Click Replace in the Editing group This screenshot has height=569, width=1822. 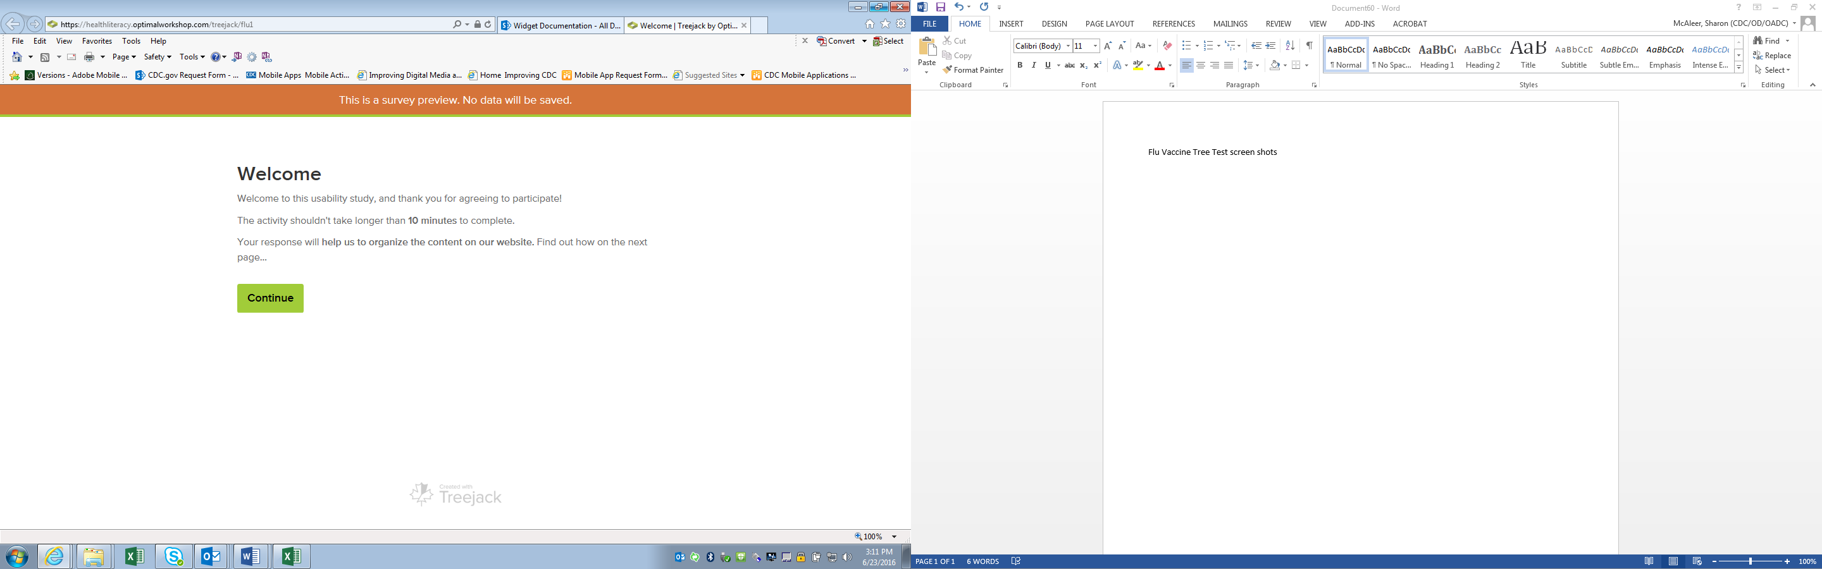(1772, 56)
